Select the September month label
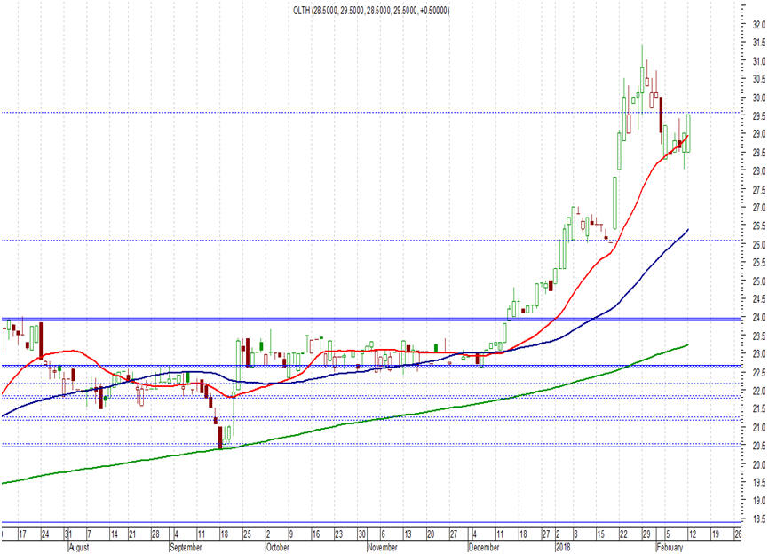 point(186,547)
